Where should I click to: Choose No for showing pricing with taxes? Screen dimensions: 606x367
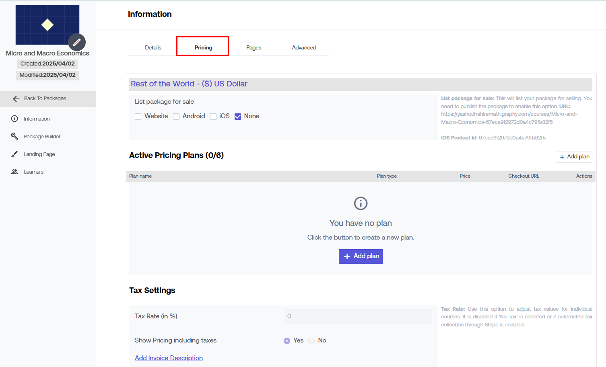[x=311, y=341]
